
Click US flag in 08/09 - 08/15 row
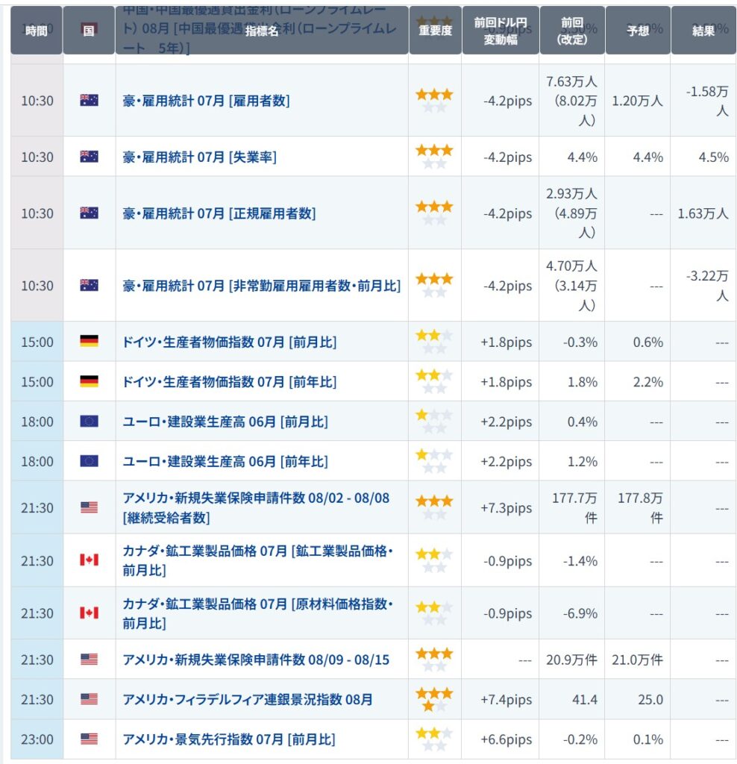90,660
